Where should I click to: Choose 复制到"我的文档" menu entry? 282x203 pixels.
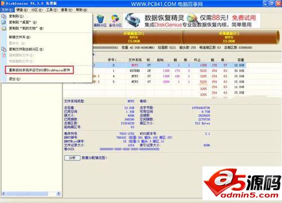[47, 28]
